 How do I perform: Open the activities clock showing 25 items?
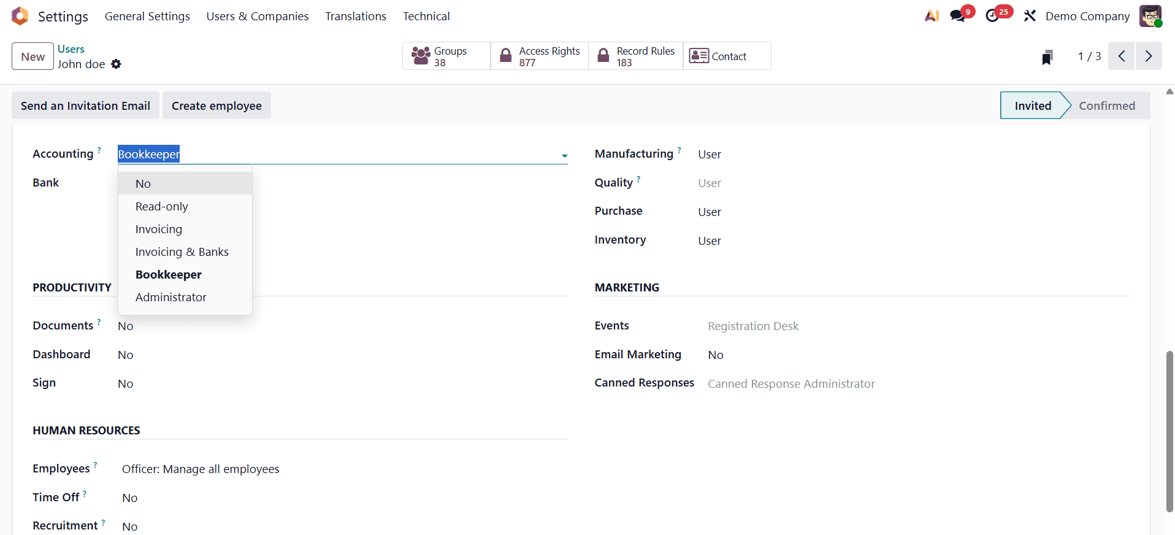(993, 16)
